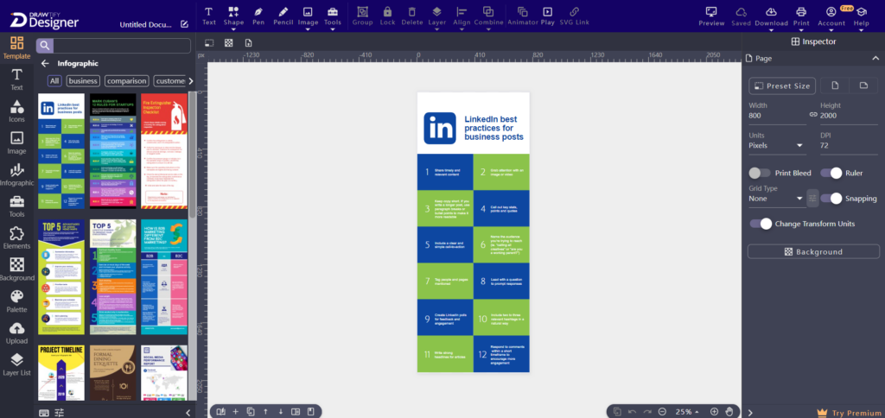Open the Help menu
The image size is (885, 418).
(862, 17)
